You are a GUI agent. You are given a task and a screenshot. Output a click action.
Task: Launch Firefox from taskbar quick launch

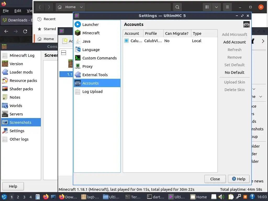coord(46,197)
